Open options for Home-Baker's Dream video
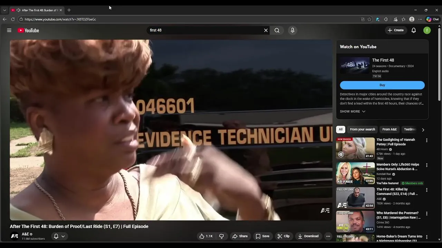This screenshot has width=442, height=248. pyautogui.click(x=427, y=237)
